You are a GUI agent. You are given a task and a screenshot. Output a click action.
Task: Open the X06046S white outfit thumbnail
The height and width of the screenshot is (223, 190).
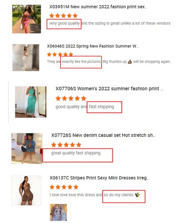(26, 58)
